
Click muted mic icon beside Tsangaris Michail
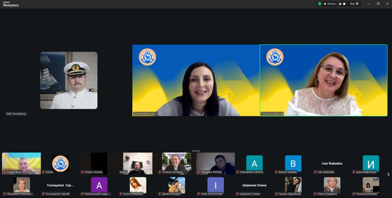(199, 172)
